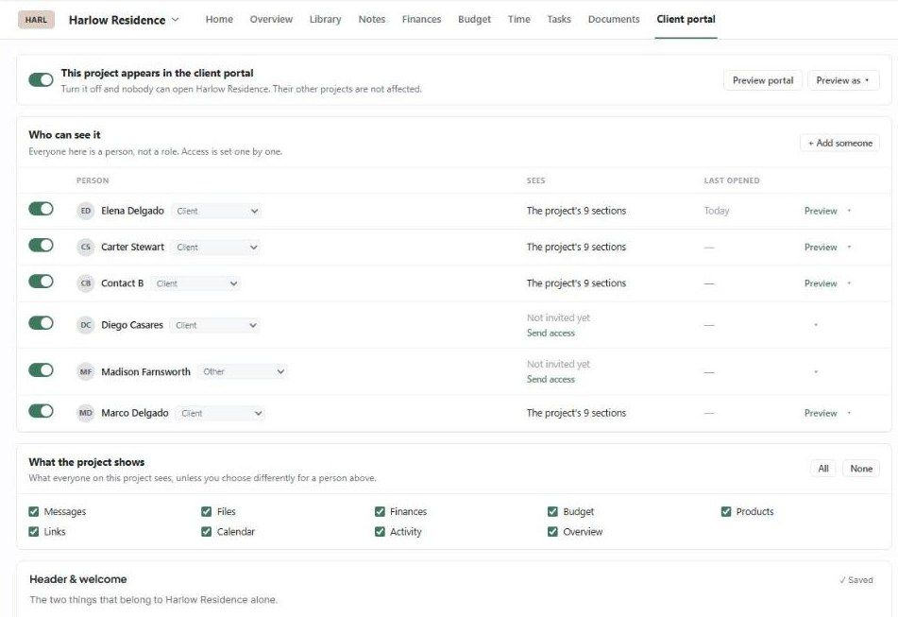This screenshot has width=898, height=617.
Task: Uncheck the Overview section checkbox
Action: (552, 532)
